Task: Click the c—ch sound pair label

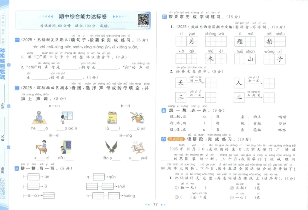Action: (x=54, y=106)
